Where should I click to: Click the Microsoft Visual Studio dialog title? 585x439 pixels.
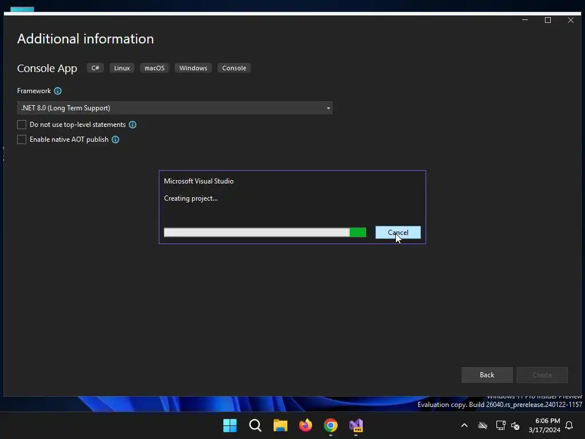(199, 181)
